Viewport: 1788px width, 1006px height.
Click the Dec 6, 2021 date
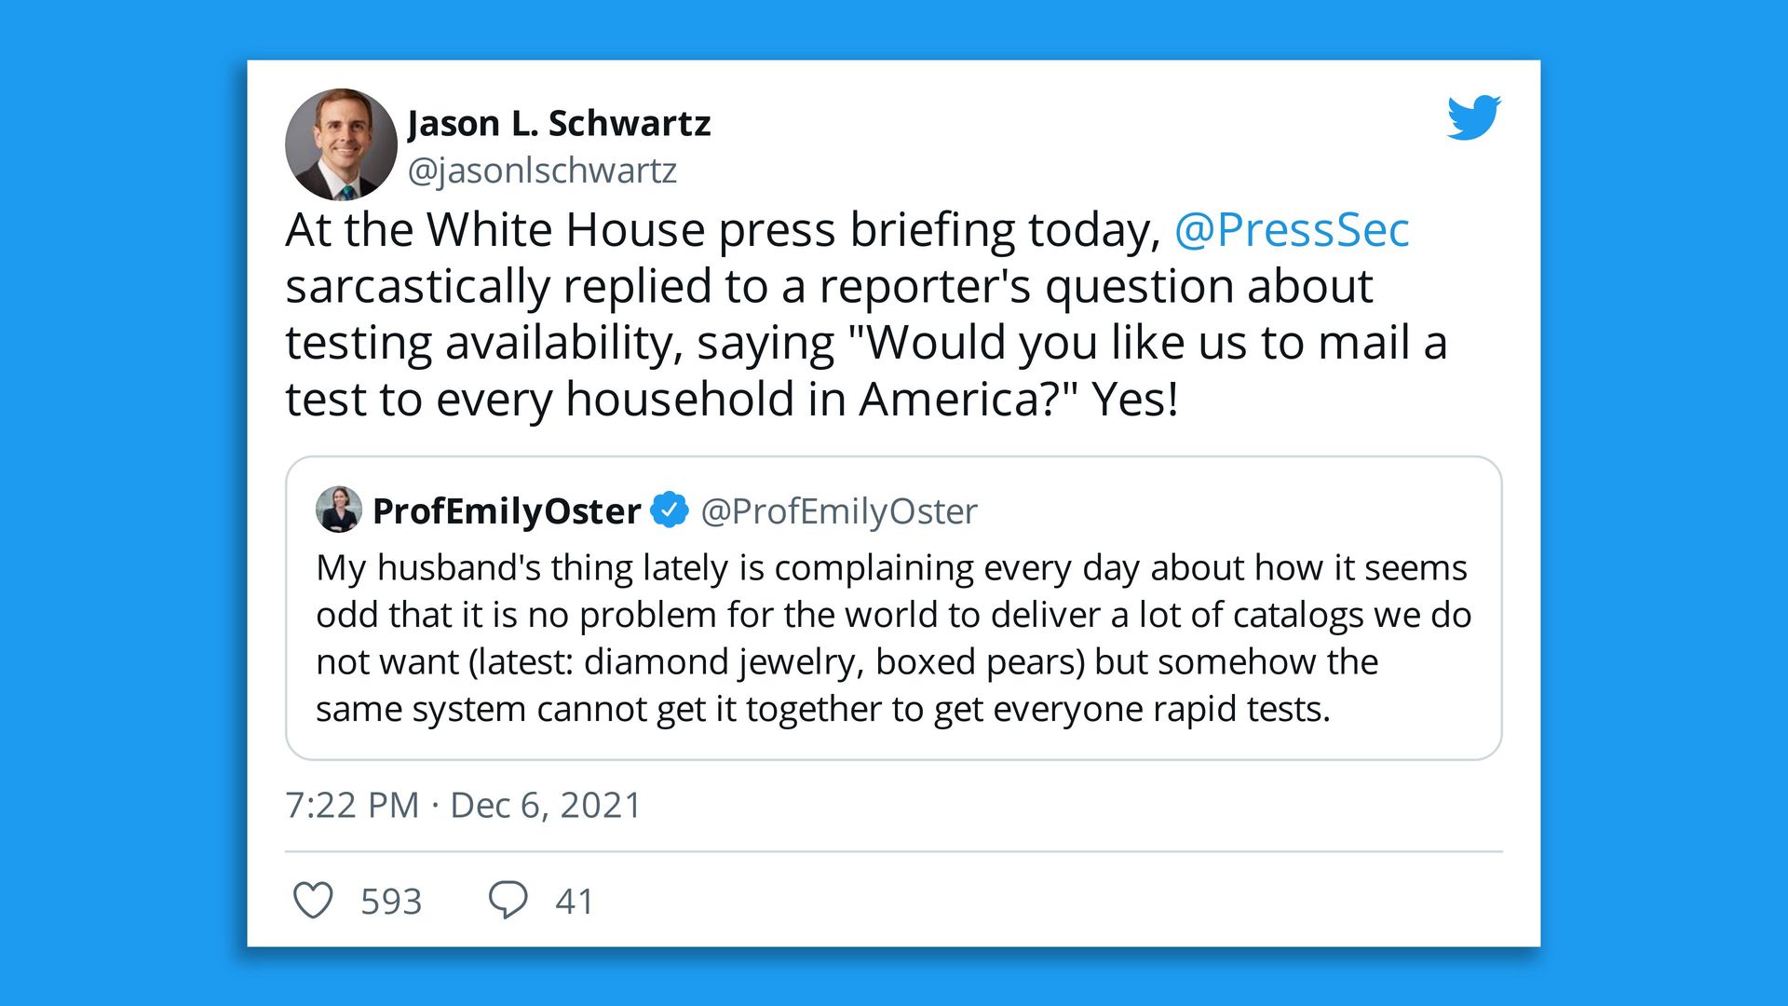click(x=546, y=806)
